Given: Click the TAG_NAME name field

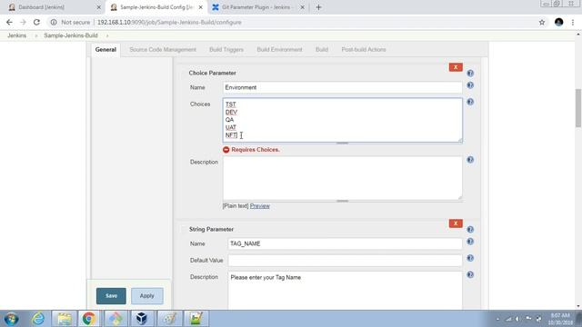Looking at the screenshot, I should point(345,243).
